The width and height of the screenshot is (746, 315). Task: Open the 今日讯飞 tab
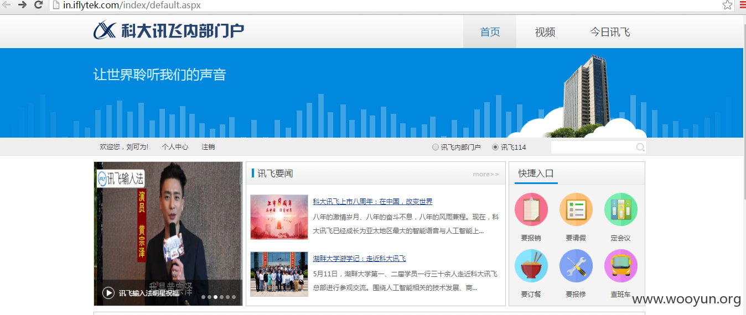coord(610,32)
